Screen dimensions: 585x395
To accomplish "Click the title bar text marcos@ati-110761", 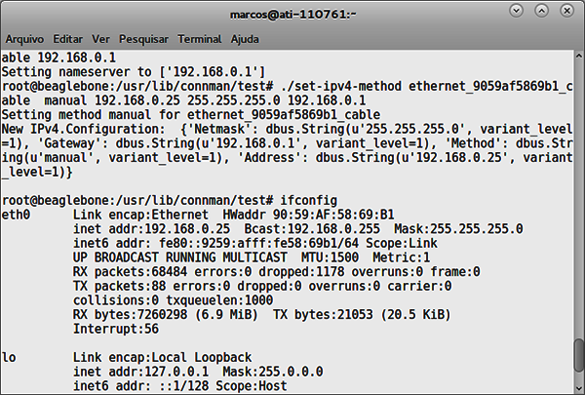I will click(292, 15).
